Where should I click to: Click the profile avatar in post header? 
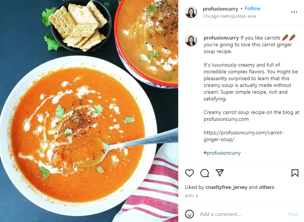tap(191, 12)
